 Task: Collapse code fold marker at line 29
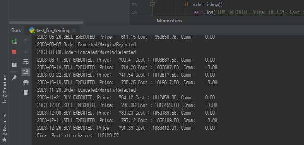click(x=153, y=5)
